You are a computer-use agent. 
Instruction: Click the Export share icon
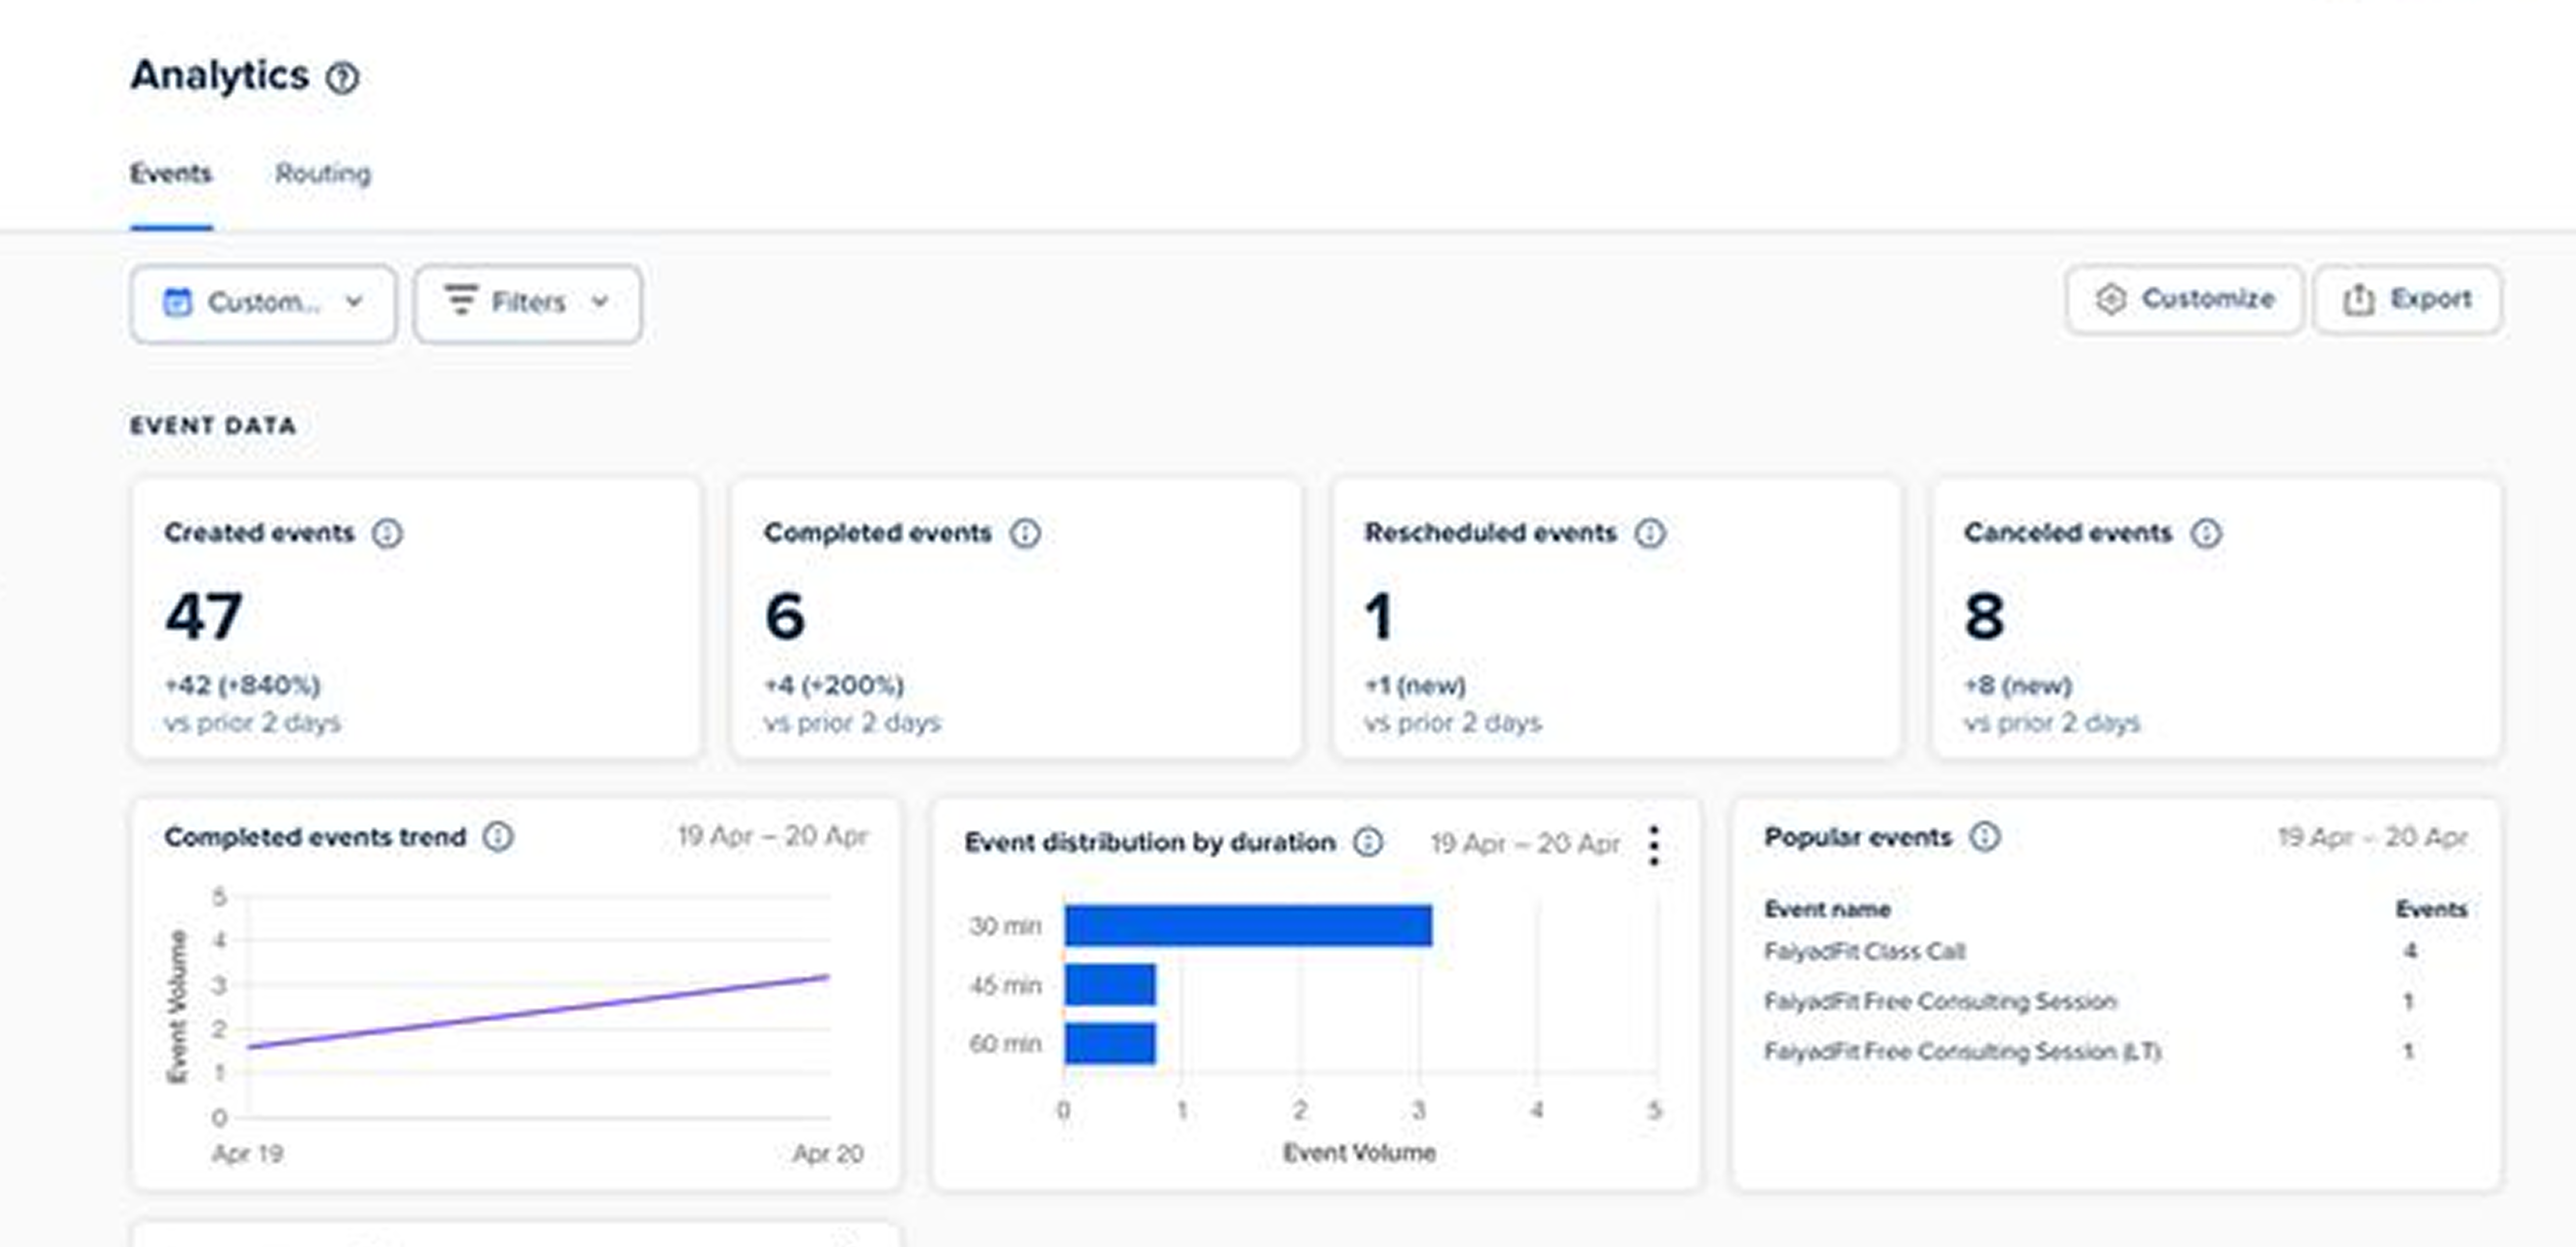point(2359,299)
